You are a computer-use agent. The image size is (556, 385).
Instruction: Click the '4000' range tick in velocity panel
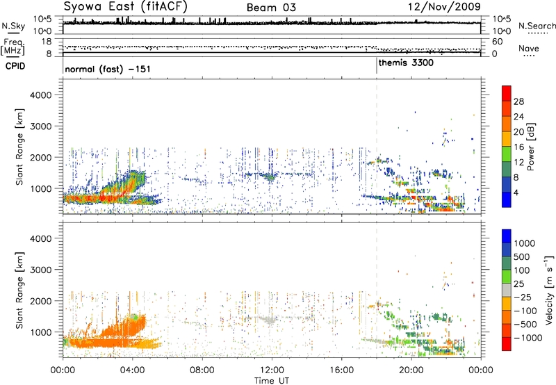(41, 238)
